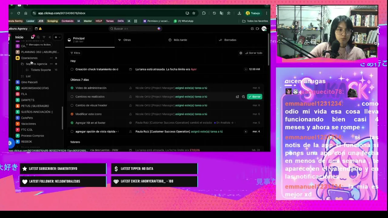Go to the browser home page icon
Viewport: 388px width, 218px height.
[26, 13]
